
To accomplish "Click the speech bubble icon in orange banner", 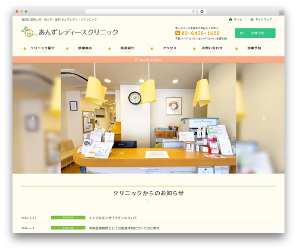I will tap(136, 59).
